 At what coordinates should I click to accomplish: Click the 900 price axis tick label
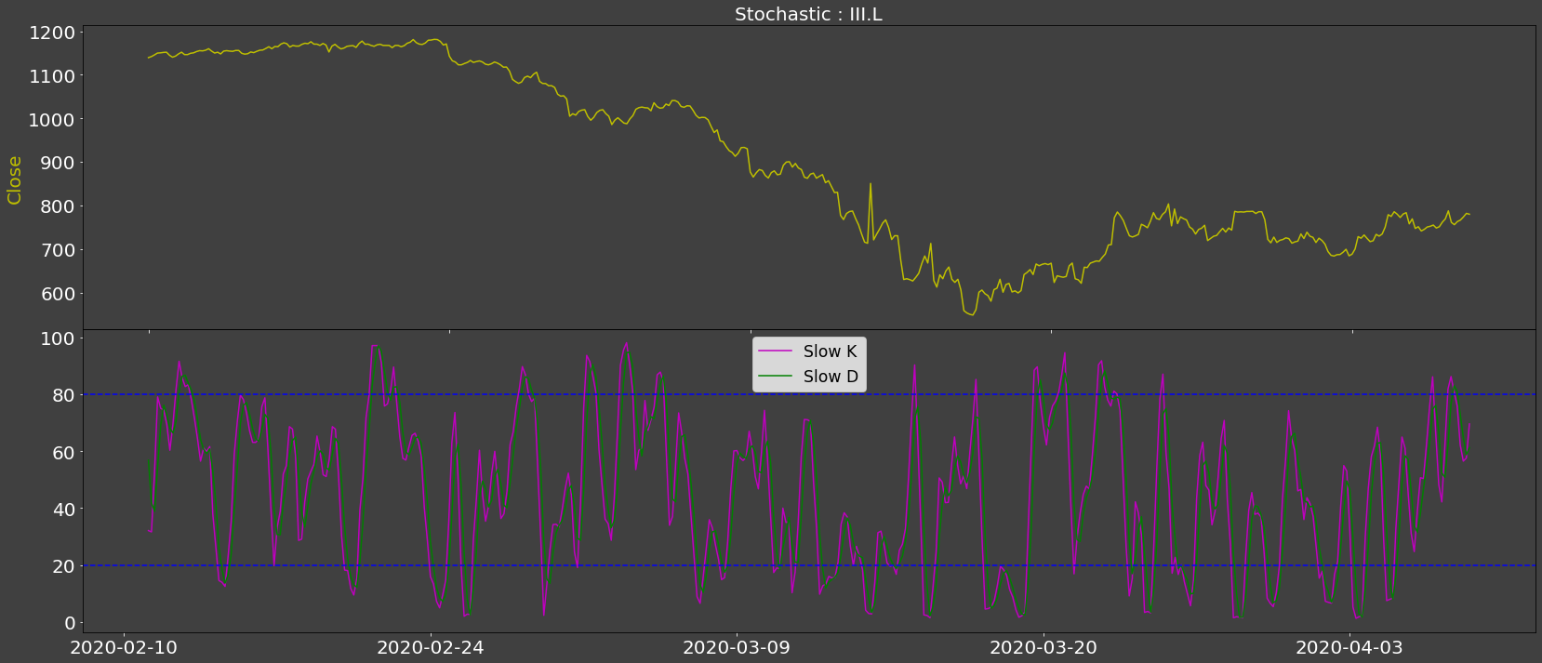58,164
